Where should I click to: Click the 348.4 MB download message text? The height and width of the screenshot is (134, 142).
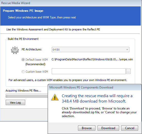[x=97, y=98]
